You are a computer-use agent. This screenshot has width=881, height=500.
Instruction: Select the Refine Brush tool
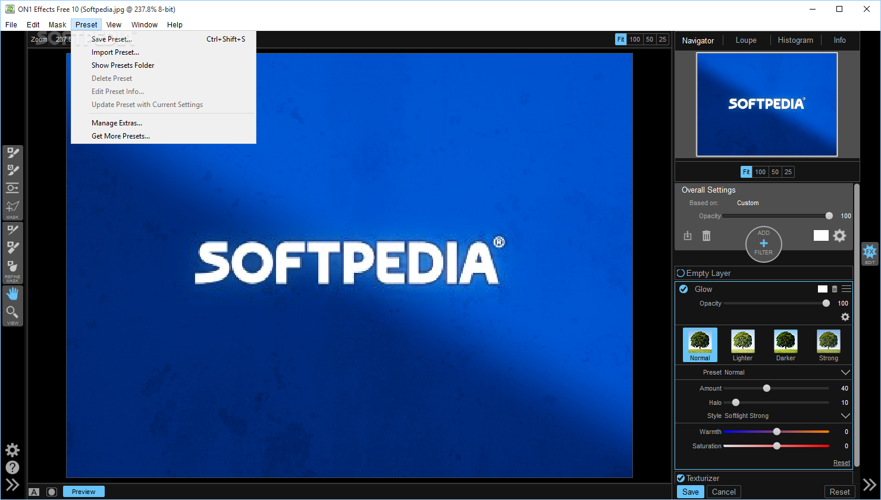click(x=12, y=230)
